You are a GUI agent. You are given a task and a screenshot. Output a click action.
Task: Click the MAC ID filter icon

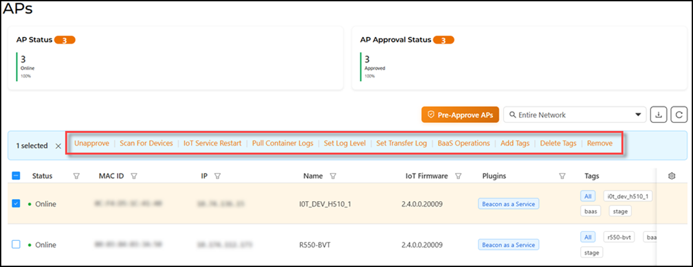(134, 176)
